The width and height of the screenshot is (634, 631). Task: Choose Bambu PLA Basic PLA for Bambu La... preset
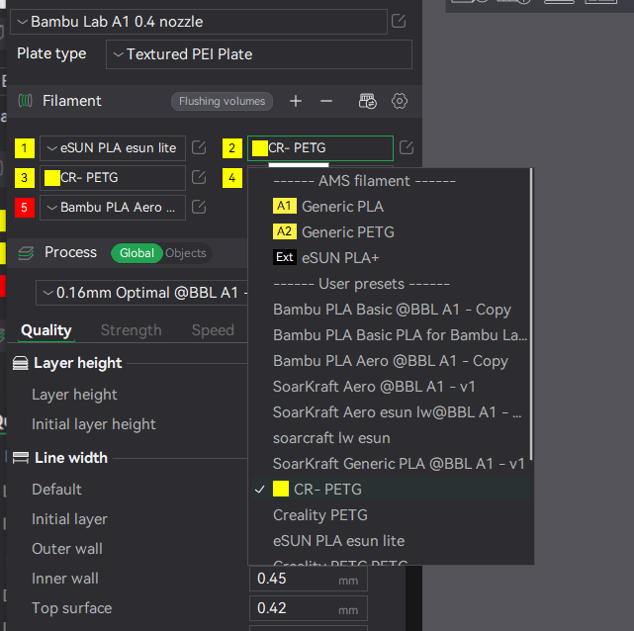[390, 335]
